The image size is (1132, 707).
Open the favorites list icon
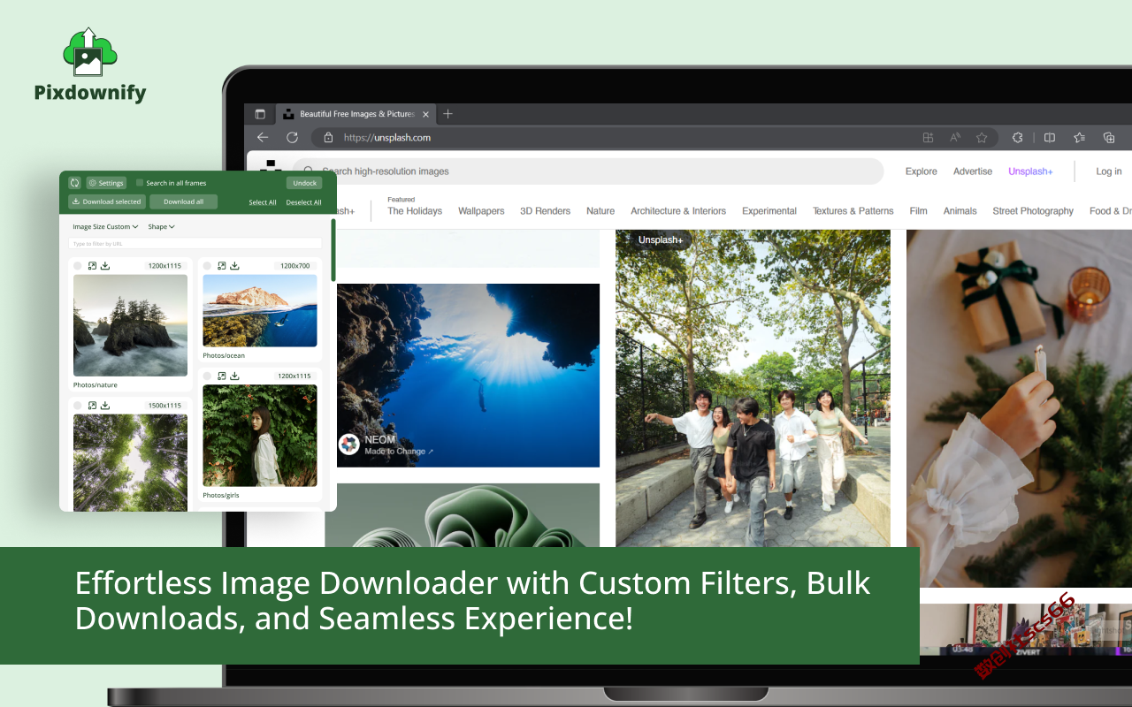click(x=1080, y=138)
